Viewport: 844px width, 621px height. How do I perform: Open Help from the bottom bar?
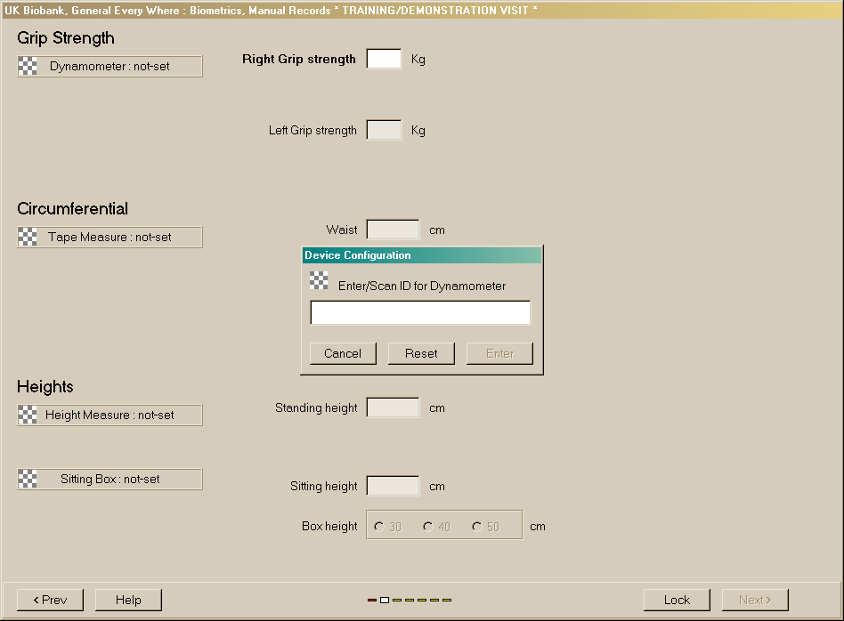coord(128,600)
